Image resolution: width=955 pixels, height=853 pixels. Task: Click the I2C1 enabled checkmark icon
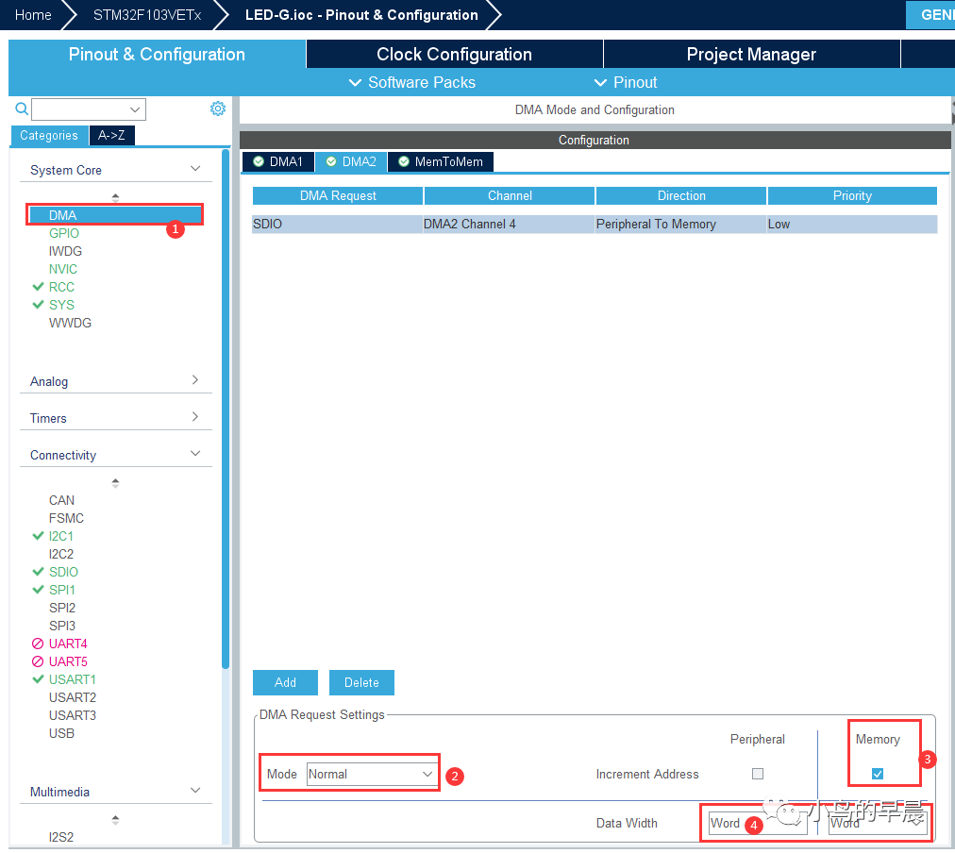pos(38,536)
